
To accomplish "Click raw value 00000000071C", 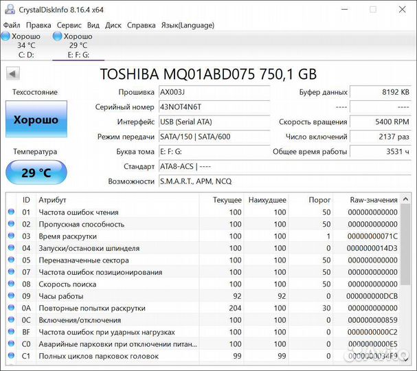I will (372, 236).
